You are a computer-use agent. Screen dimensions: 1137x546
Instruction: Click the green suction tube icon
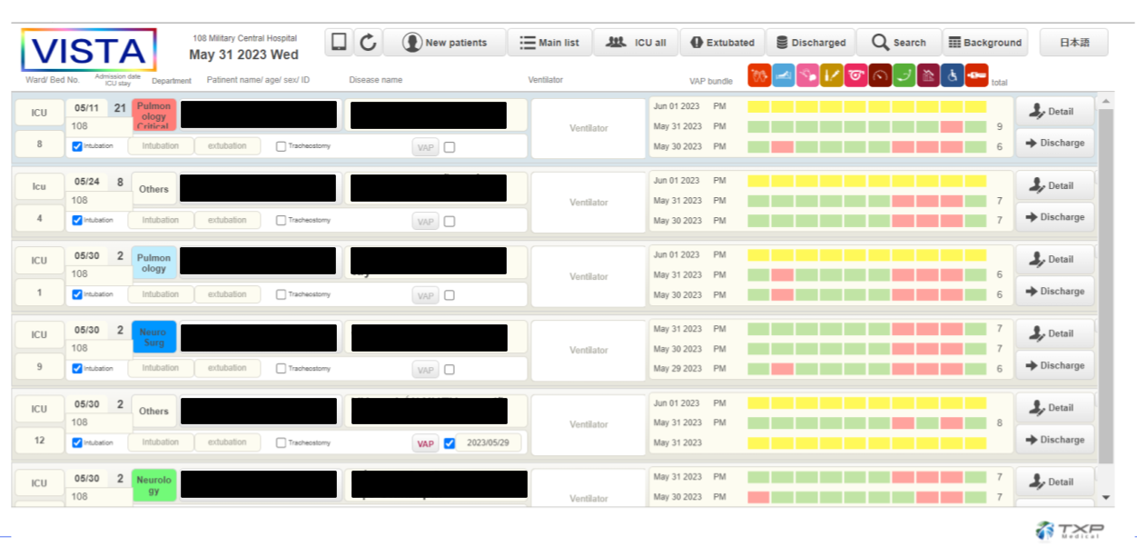pos(904,75)
